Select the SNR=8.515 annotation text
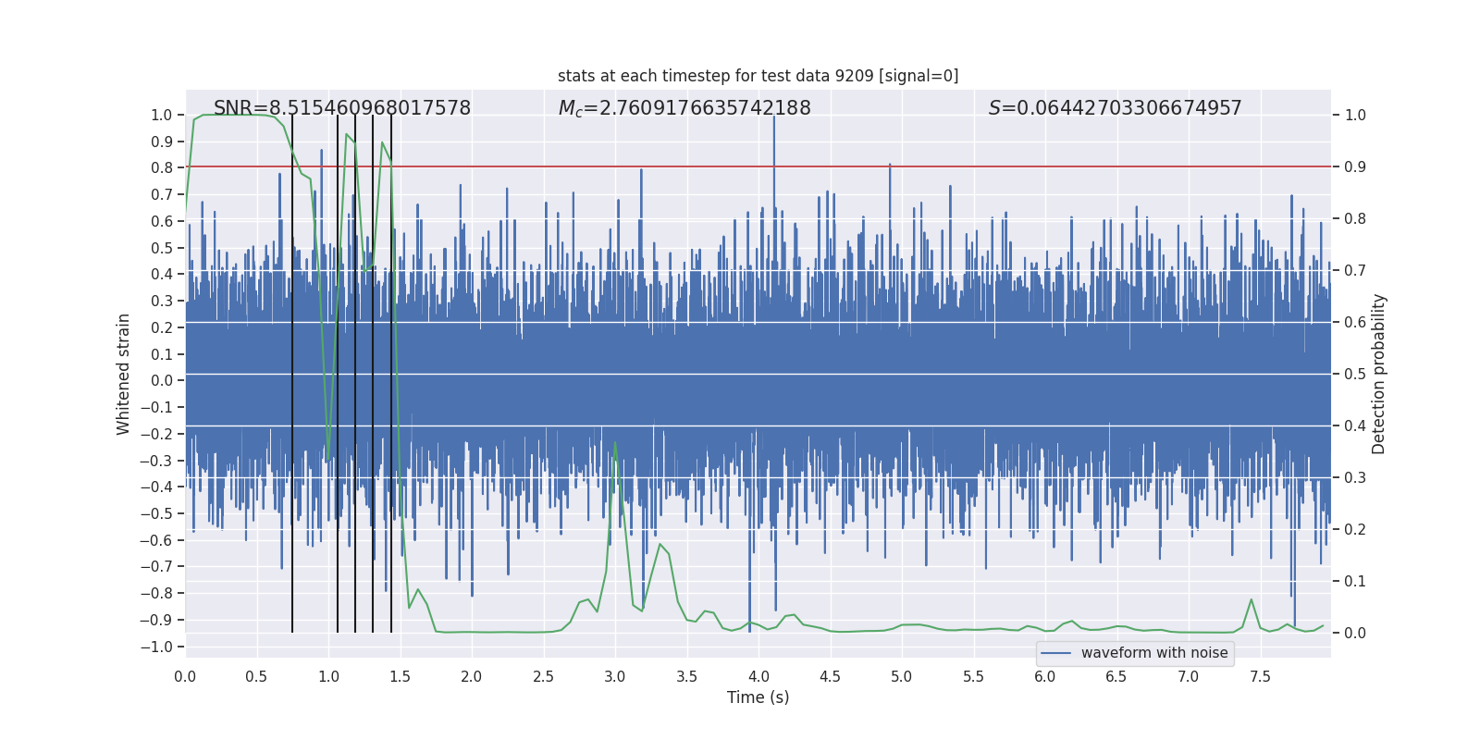The image size is (1480, 740). [342, 108]
